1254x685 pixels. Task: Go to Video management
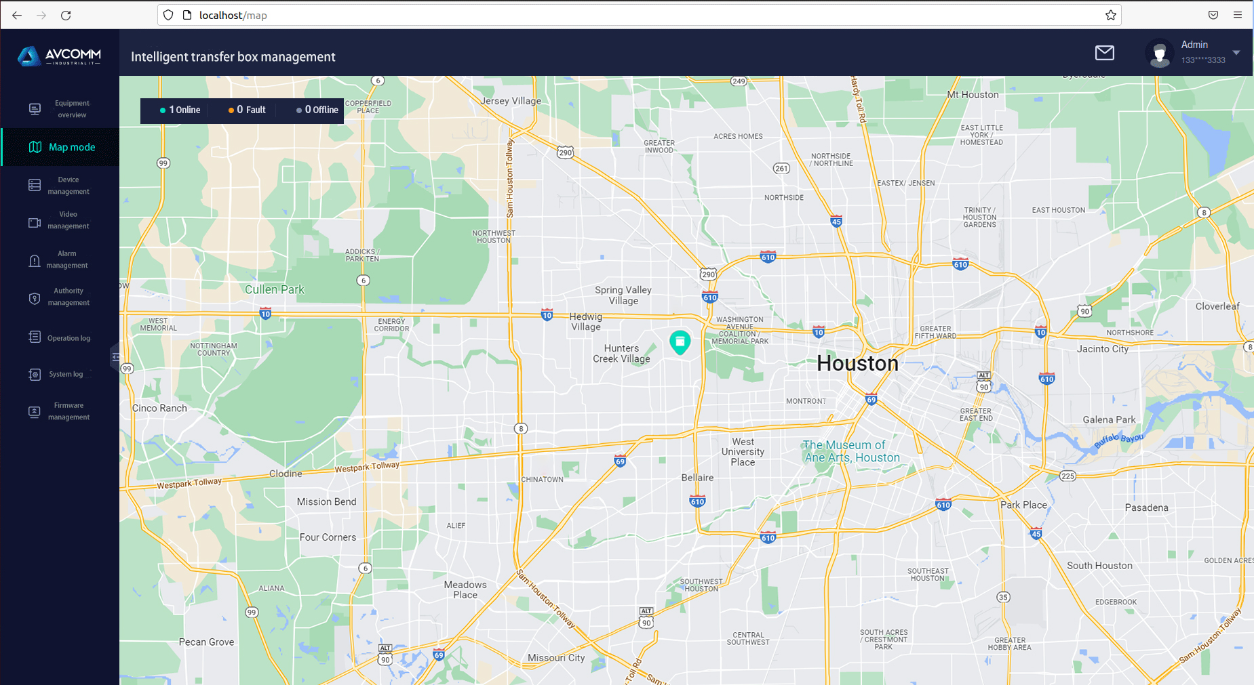click(x=60, y=220)
